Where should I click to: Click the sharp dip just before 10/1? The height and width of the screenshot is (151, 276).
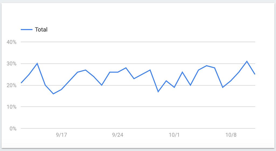[158, 92]
